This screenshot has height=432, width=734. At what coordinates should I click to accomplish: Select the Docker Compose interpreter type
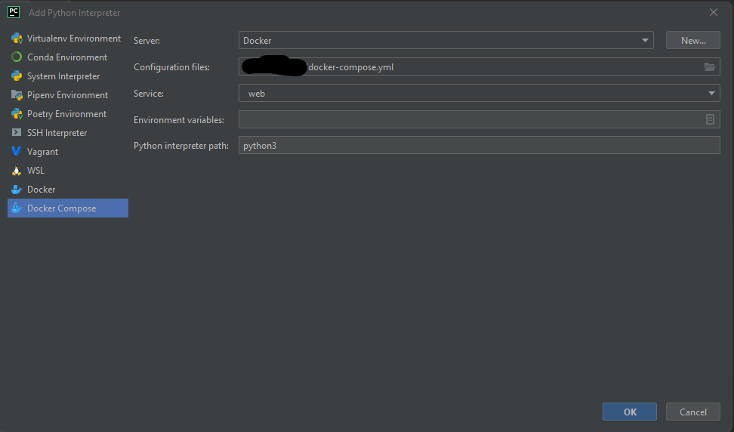click(x=68, y=208)
